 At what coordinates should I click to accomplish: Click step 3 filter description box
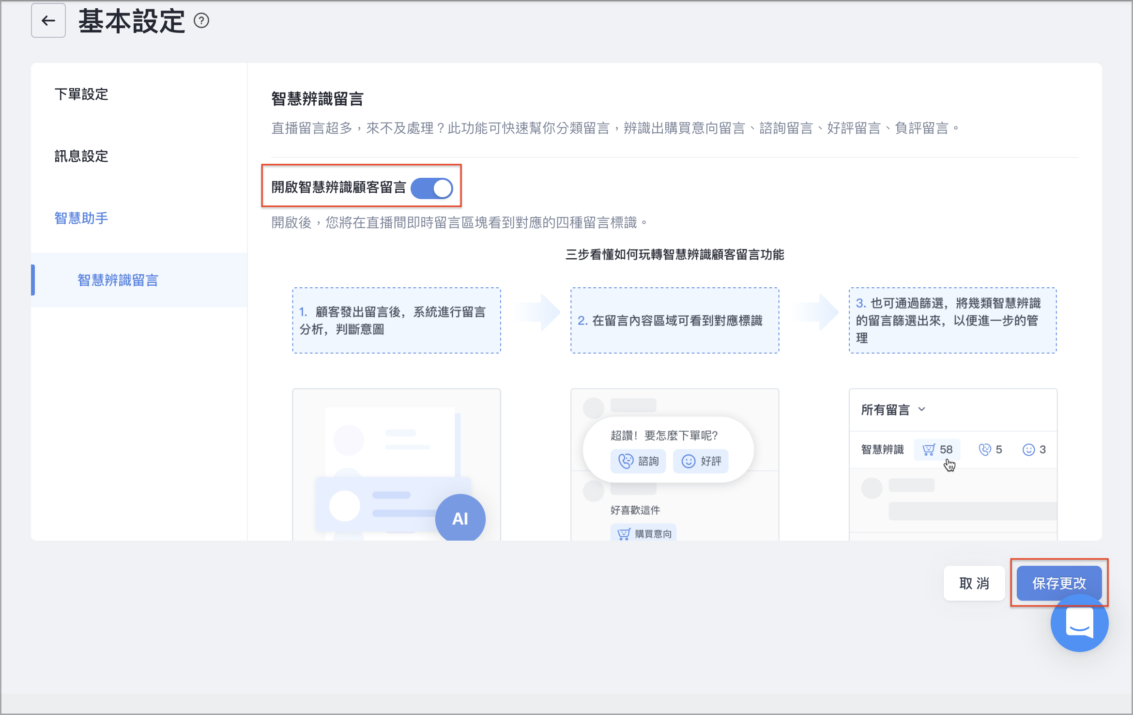[x=953, y=320]
